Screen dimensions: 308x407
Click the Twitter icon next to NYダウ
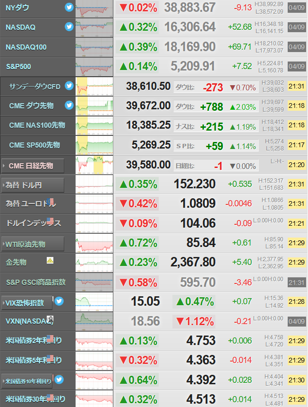[69, 7]
